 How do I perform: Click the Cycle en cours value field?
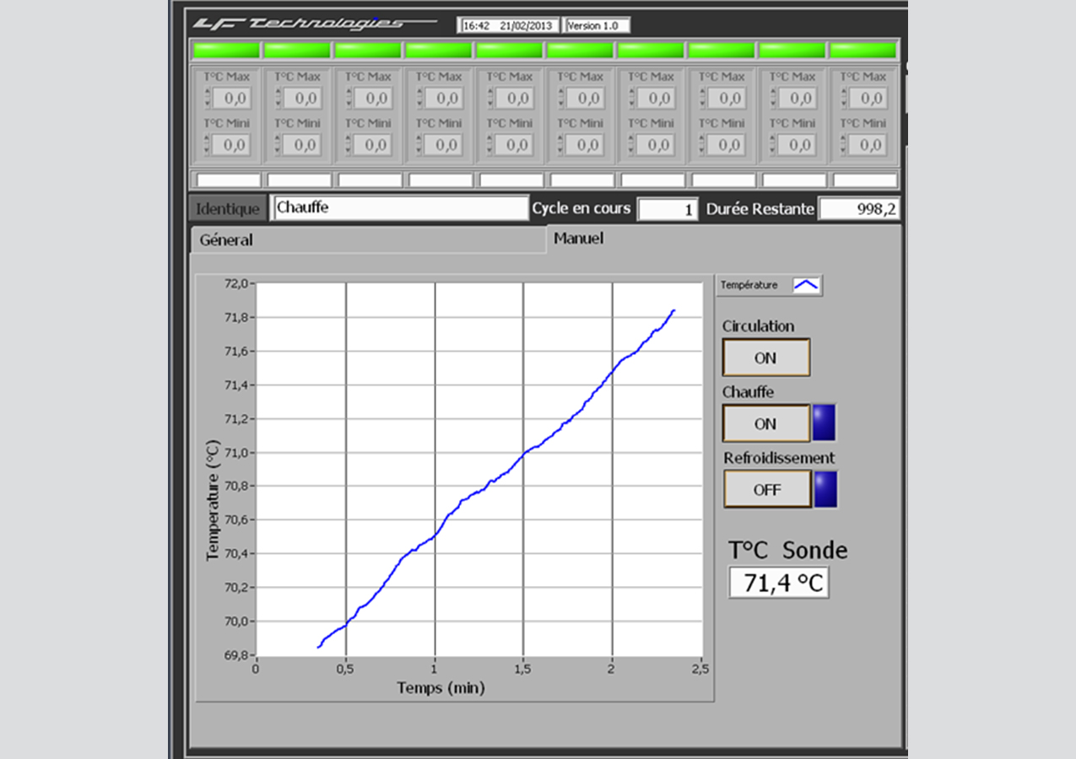tap(668, 209)
